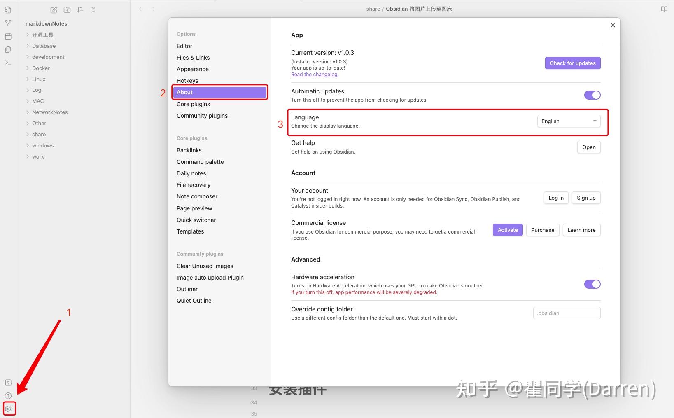Expand the Database folder

(x=44, y=46)
